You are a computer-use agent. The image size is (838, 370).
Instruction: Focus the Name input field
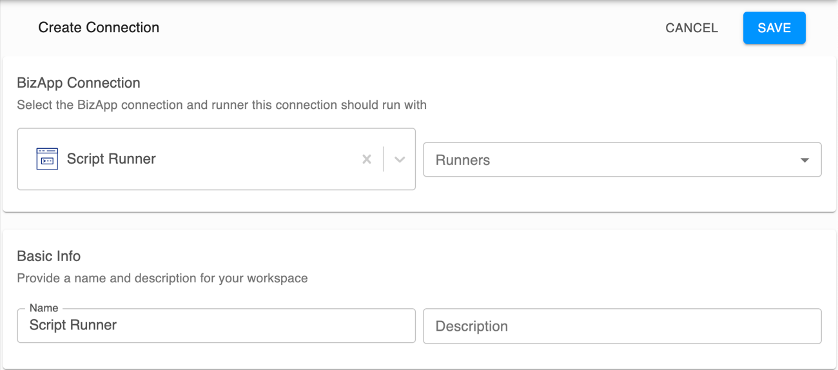pyautogui.click(x=216, y=326)
